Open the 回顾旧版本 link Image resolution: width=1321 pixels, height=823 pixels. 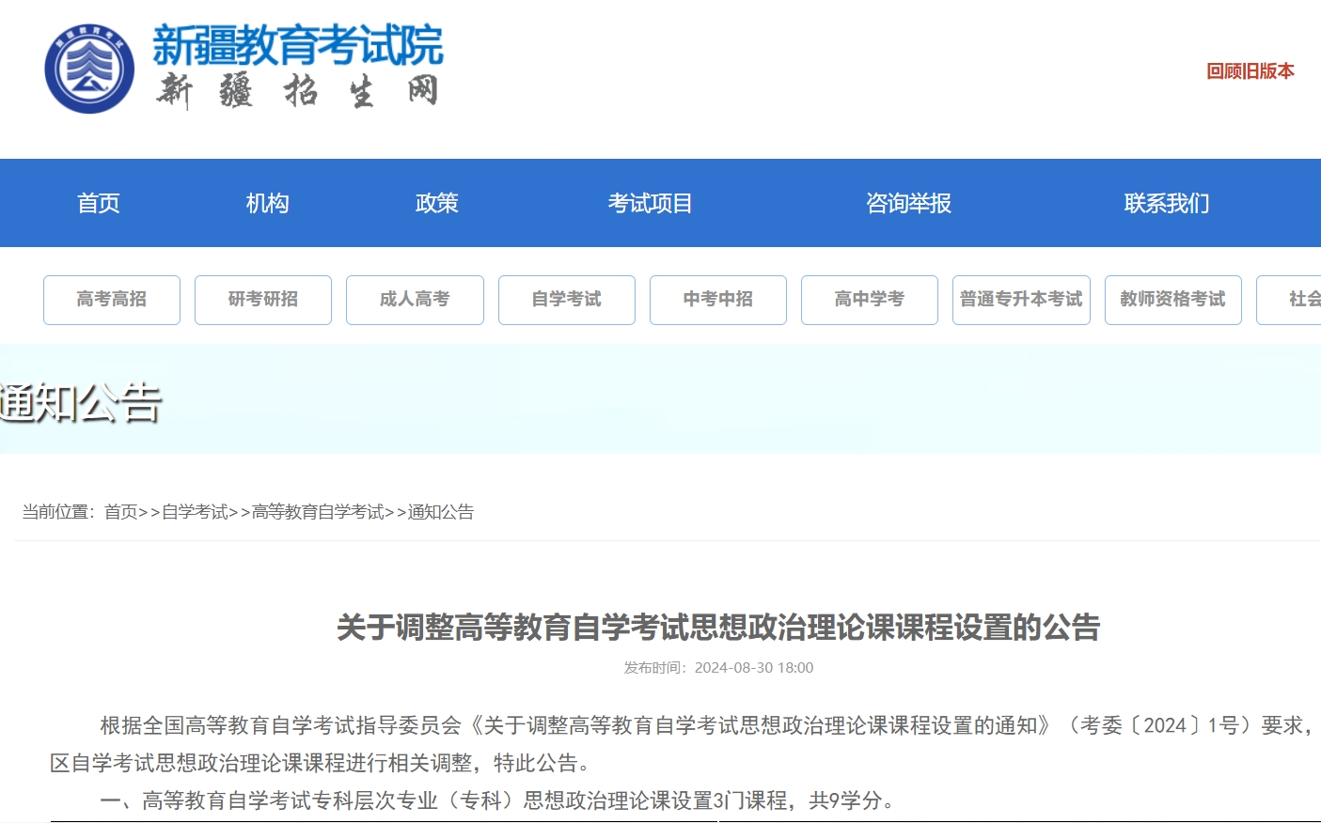click(x=1250, y=70)
